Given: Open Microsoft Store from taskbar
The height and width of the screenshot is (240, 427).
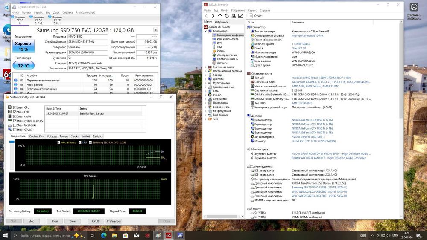Looking at the screenshot, I should tap(126, 235).
